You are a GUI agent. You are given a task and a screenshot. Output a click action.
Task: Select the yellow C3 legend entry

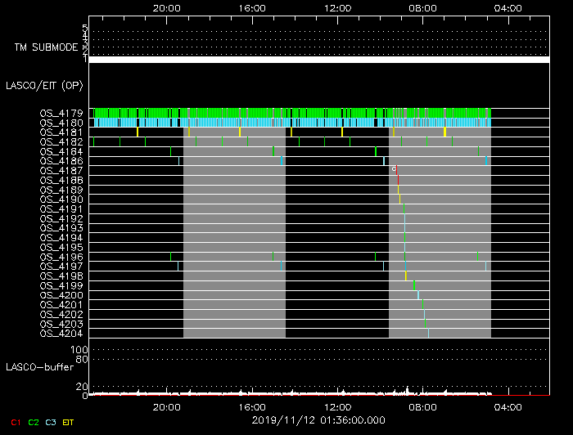(x=52, y=422)
